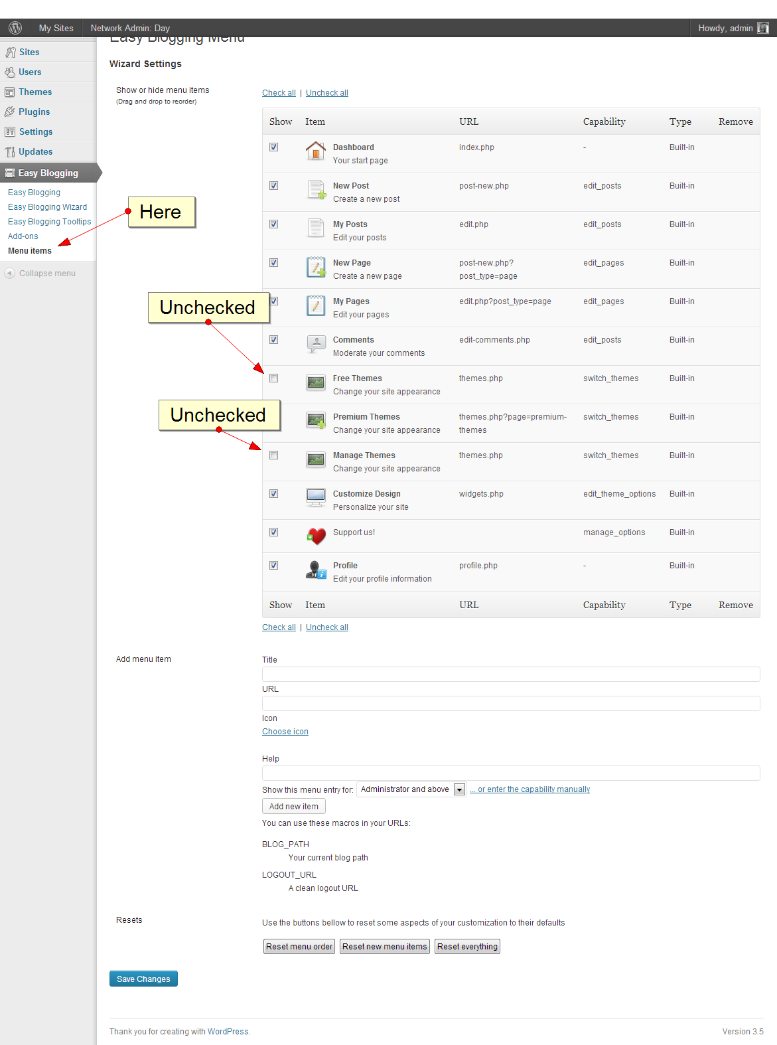
Task: Uncheck the My Posts show checkbox
Action: click(273, 224)
